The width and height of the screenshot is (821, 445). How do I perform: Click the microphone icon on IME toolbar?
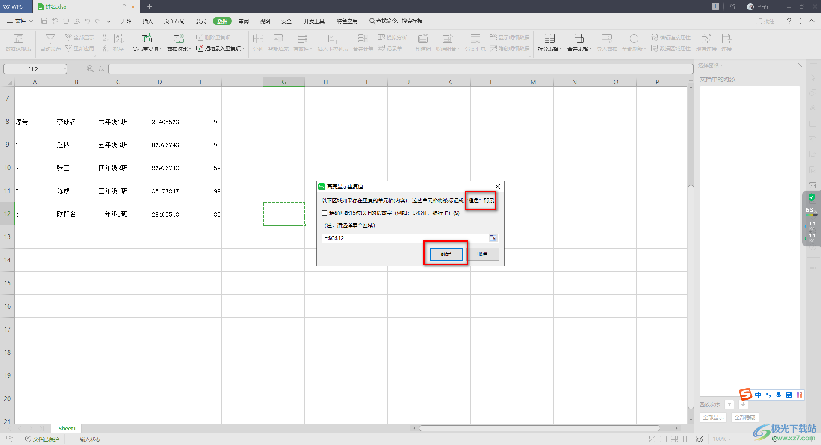pyautogui.click(x=779, y=395)
